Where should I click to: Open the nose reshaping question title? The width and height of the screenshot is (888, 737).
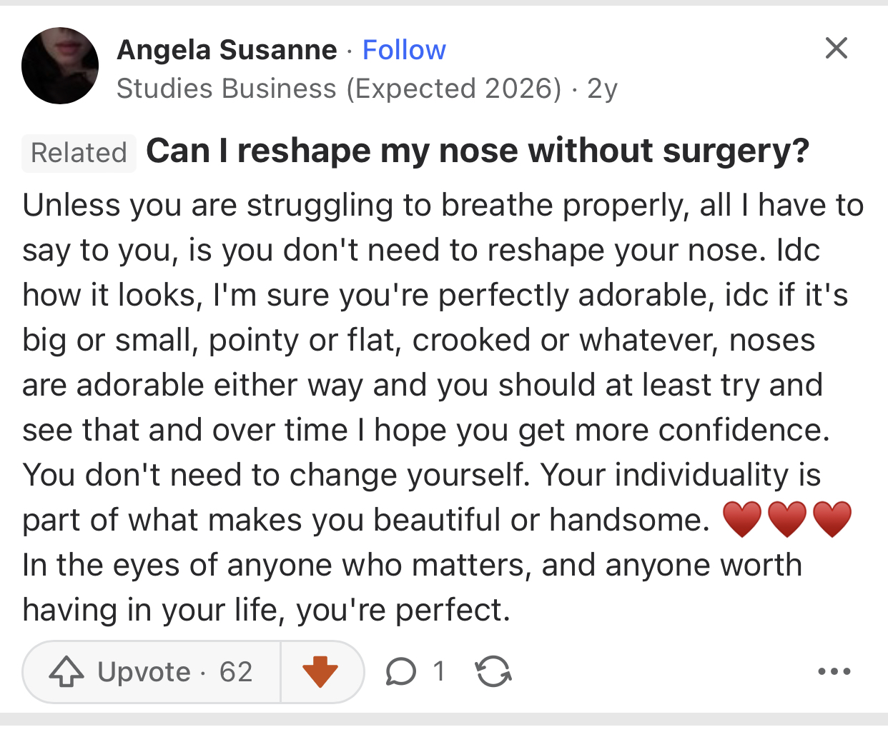pyautogui.click(x=478, y=151)
